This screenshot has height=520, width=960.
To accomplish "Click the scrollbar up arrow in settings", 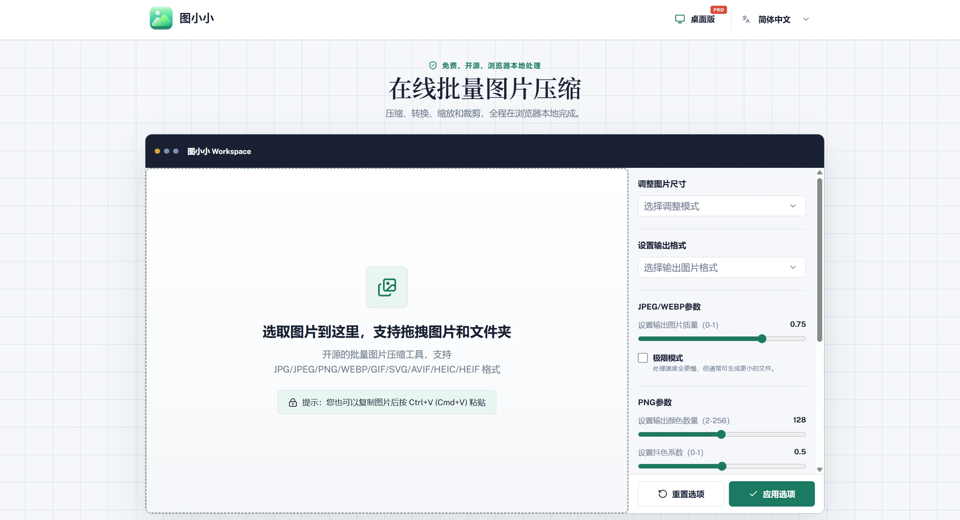I will (x=819, y=172).
